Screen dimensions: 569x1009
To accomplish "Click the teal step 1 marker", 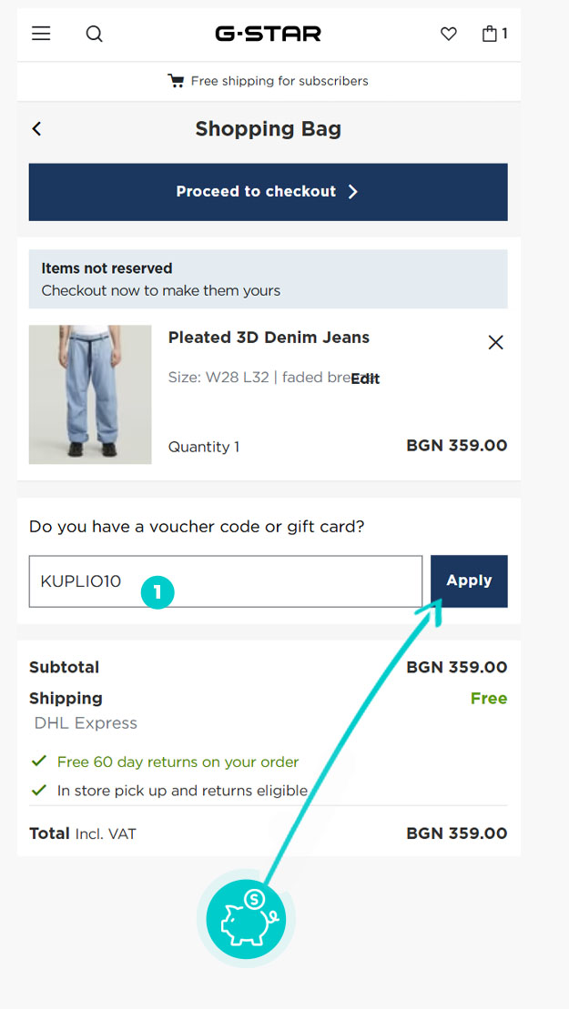I will tap(157, 592).
